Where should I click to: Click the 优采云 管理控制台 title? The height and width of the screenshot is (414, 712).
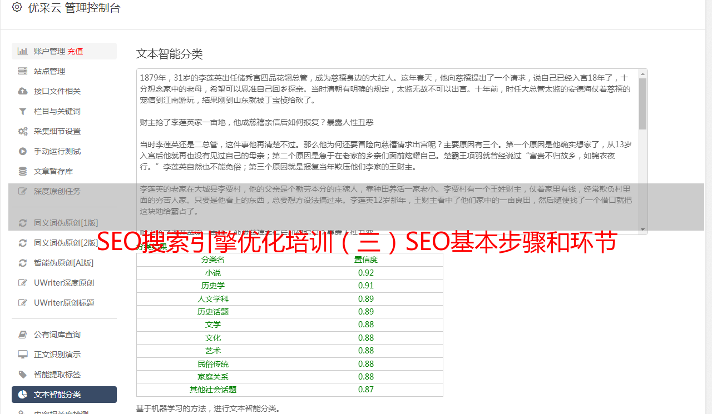point(74,8)
